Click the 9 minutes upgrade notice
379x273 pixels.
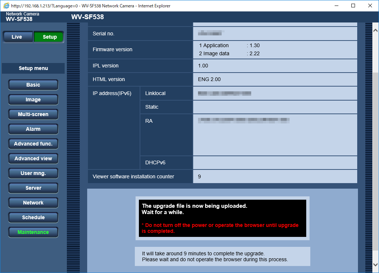[215, 256]
